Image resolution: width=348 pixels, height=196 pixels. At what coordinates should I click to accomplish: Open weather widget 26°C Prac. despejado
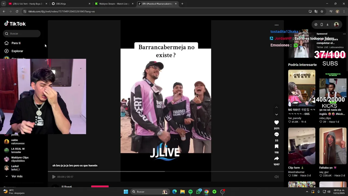tap(14, 192)
